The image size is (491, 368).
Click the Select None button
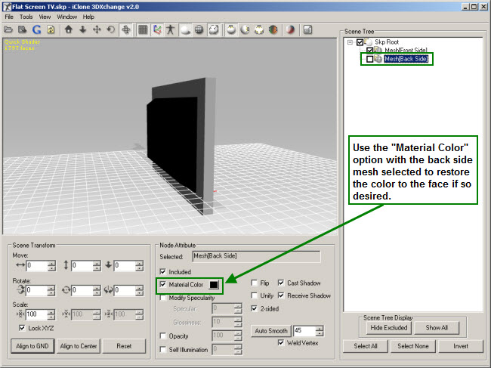coord(413,346)
